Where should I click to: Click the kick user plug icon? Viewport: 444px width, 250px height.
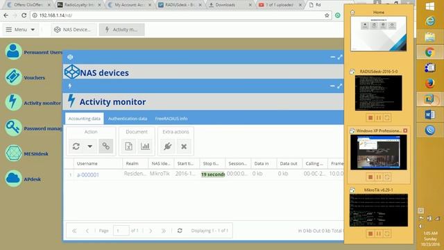point(168,147)
